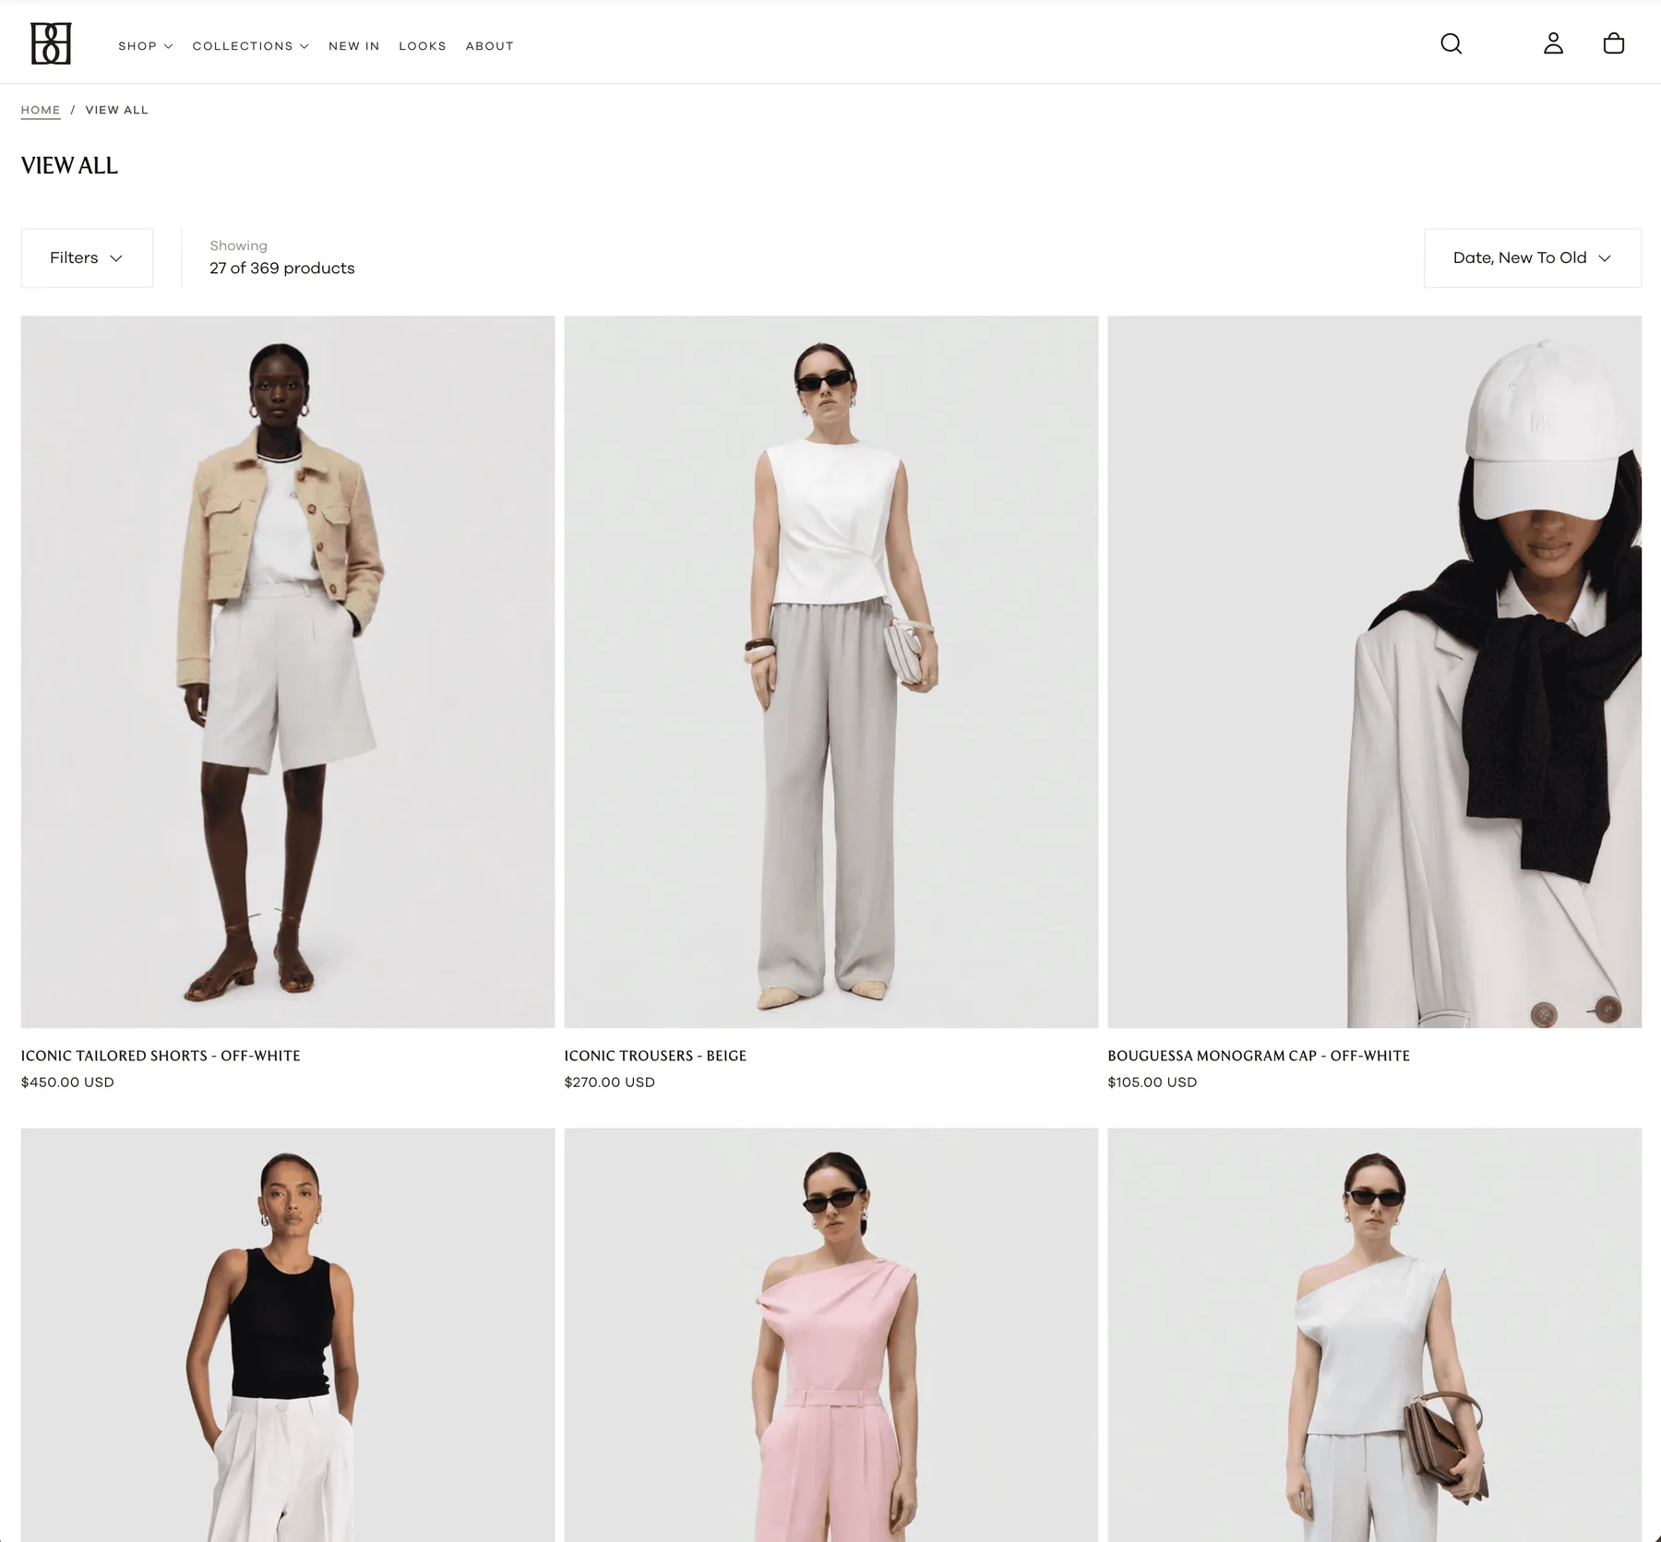1661x1542 pixels.
Task: Open pink one-shoulder outfit product image
Action: [x=831, y=1334]
